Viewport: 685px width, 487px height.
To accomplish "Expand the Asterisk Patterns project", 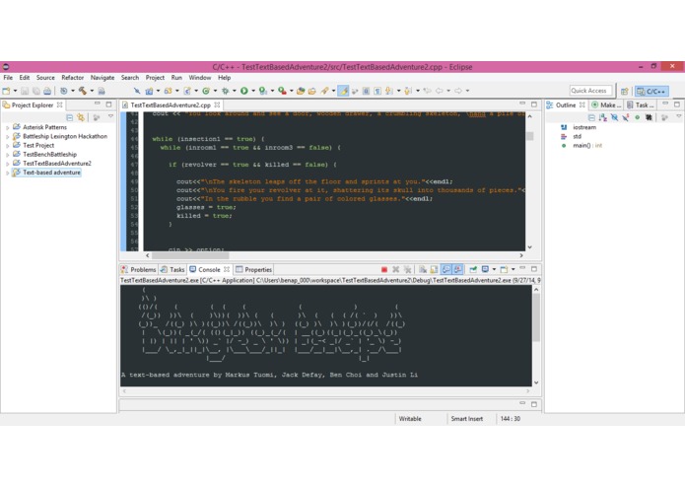I will [7, 127].
